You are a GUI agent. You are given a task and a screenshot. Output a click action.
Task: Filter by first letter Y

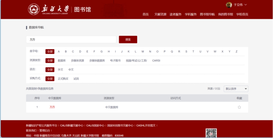click(x=230, y=51)
